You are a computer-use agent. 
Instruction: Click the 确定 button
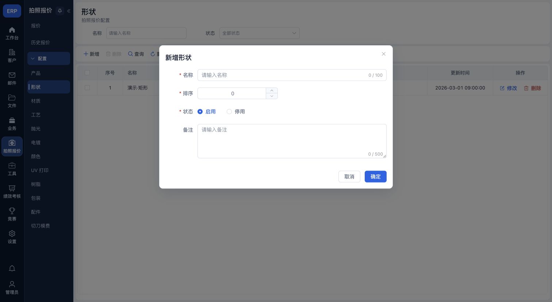376,177
